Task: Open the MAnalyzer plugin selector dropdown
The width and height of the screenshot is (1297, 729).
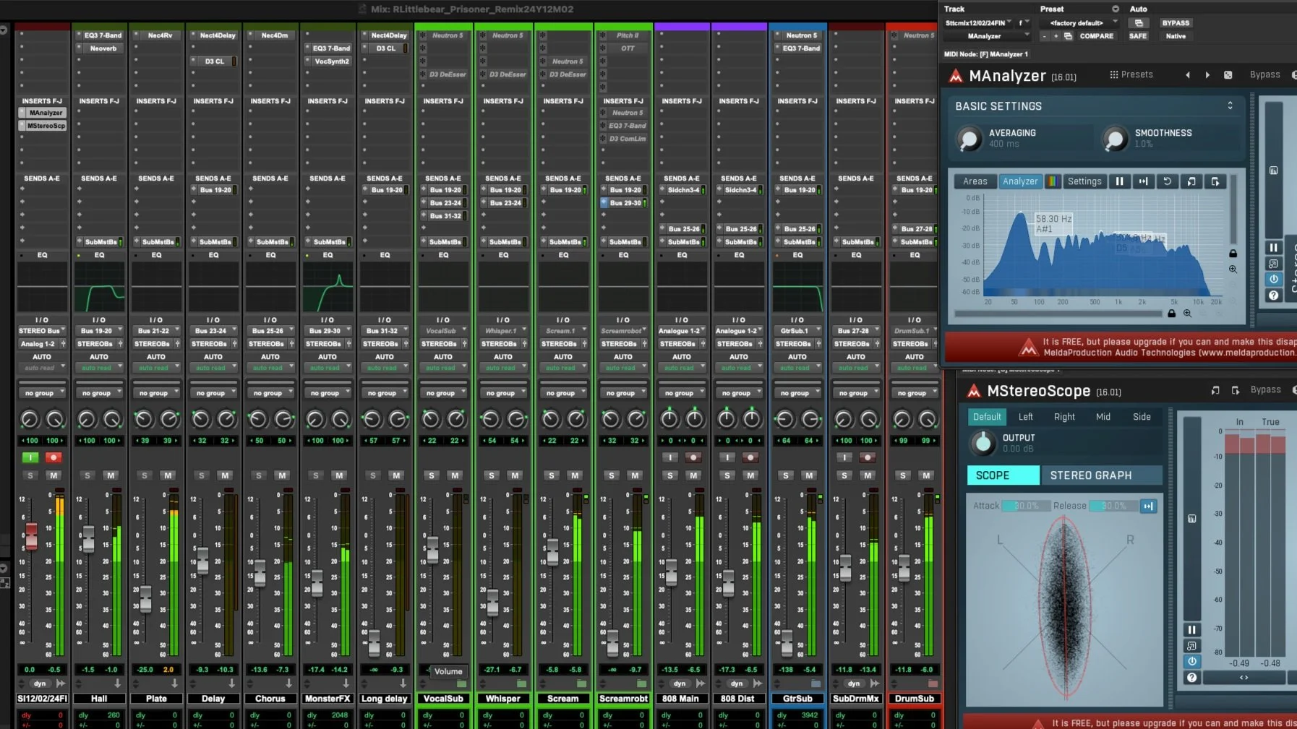Action: pos(987,36)
